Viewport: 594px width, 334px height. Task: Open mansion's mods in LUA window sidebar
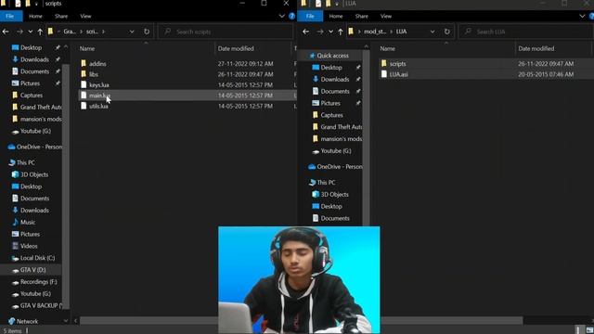pyautogui.click(x=341, y=139)
